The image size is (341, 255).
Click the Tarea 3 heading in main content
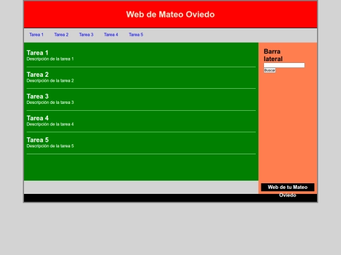(x=37, y=96)
